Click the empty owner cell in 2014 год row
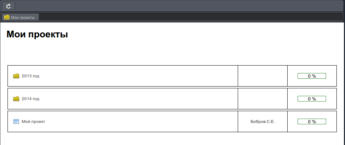 pos(262,99)
